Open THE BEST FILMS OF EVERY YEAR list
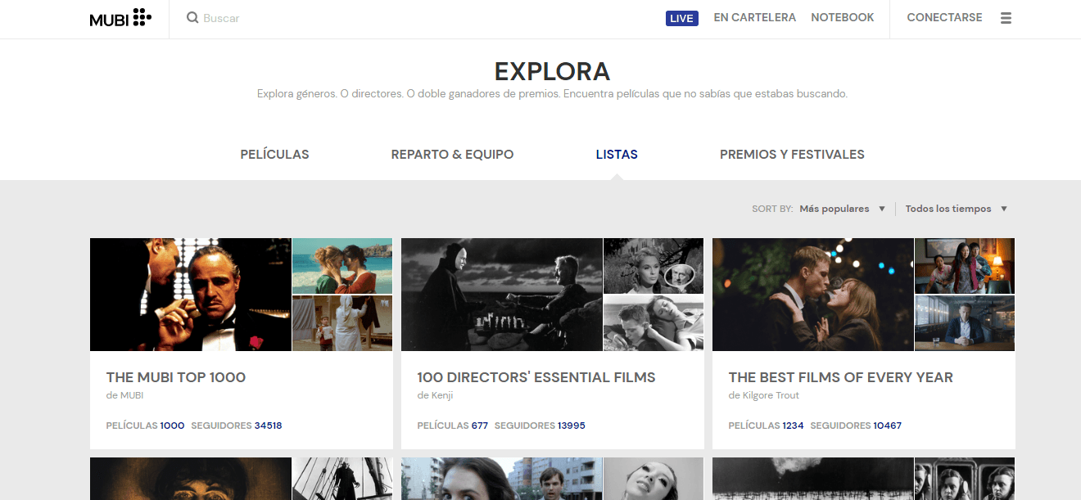 click(x=840, y=377)
